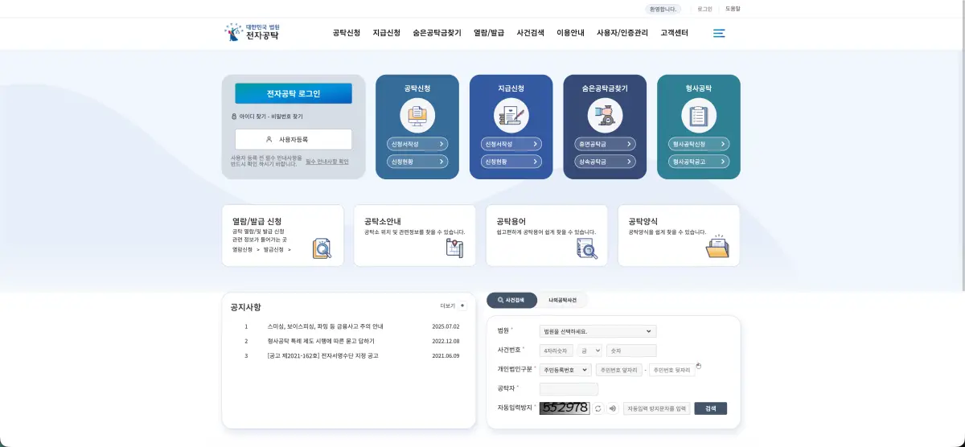Click the 공지사항 더보기 plus icon
The width and height of the screenshot is (965, 447).
pos(462,306)
